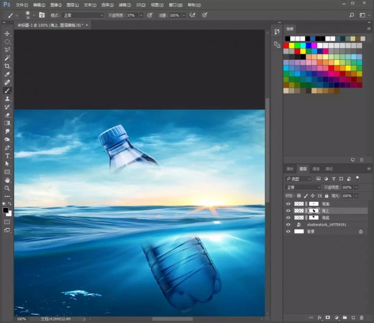Open the 图像(I) menu
Image resolution: width=374 pixels, height=323 pixels.
56,5
